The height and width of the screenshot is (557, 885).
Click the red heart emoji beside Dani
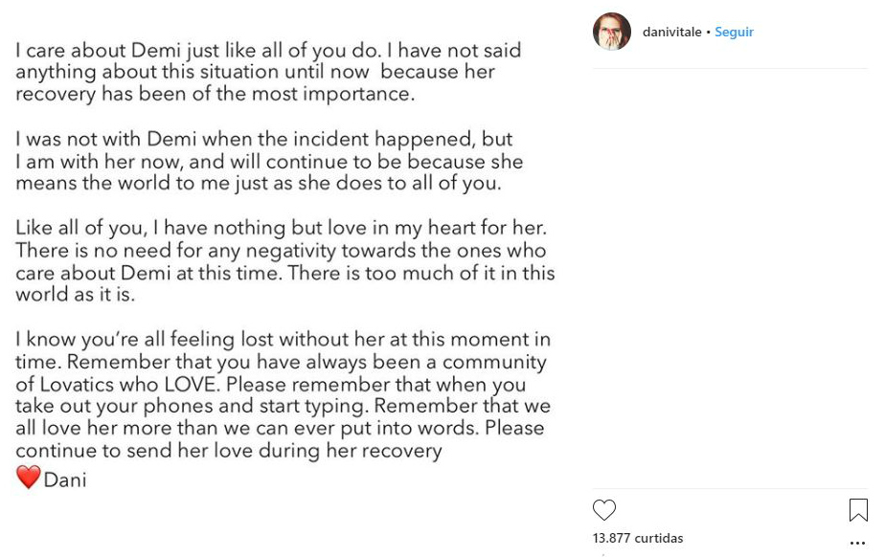point(28,477)
